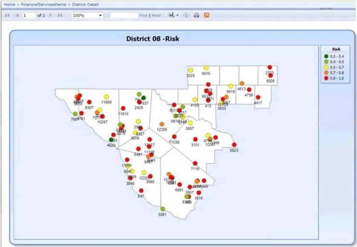Select red marker labeled 1619
This screenshot has width=357, height=247.
(199, 192)
